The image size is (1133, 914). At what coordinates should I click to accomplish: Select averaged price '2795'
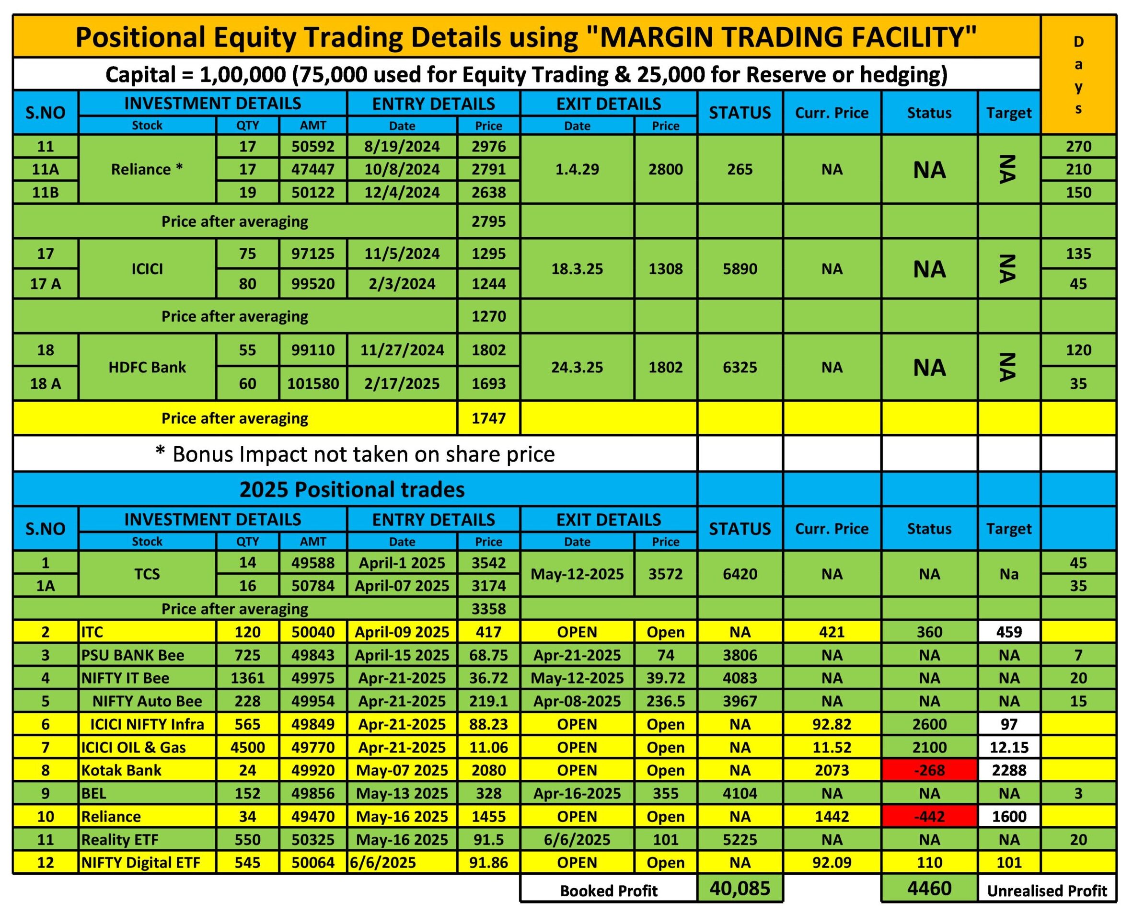[488, 221]
